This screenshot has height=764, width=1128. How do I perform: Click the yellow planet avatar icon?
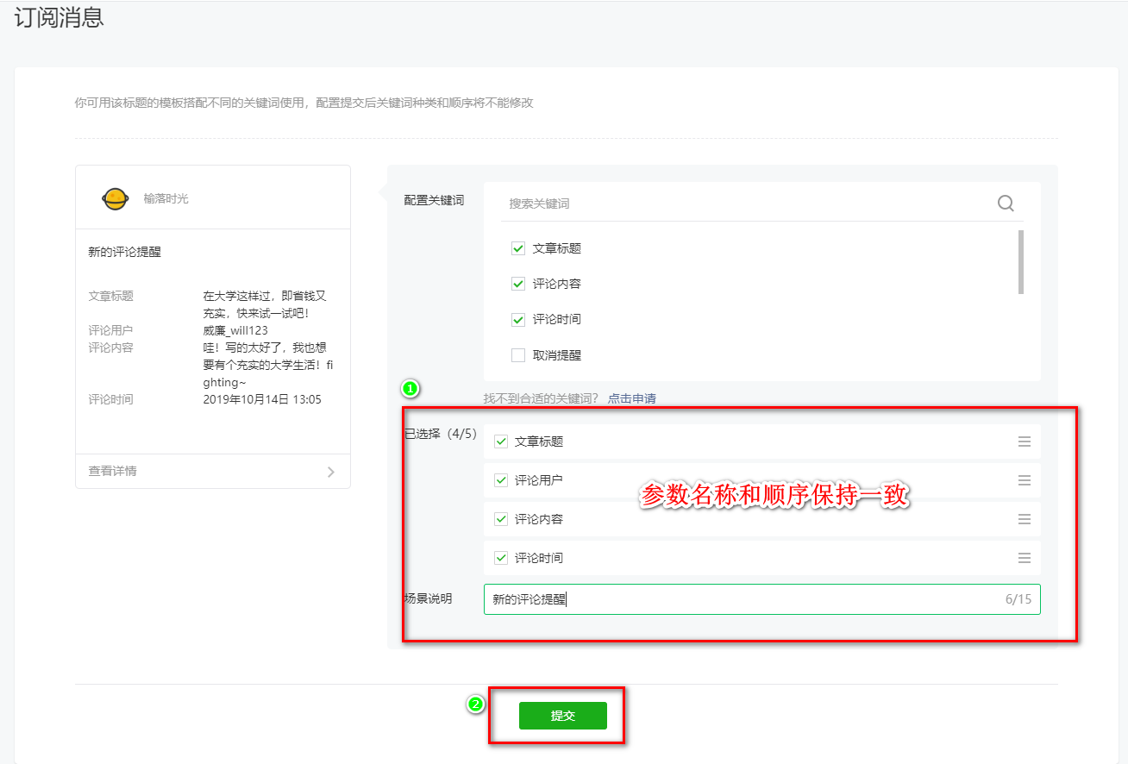point(115,198)
